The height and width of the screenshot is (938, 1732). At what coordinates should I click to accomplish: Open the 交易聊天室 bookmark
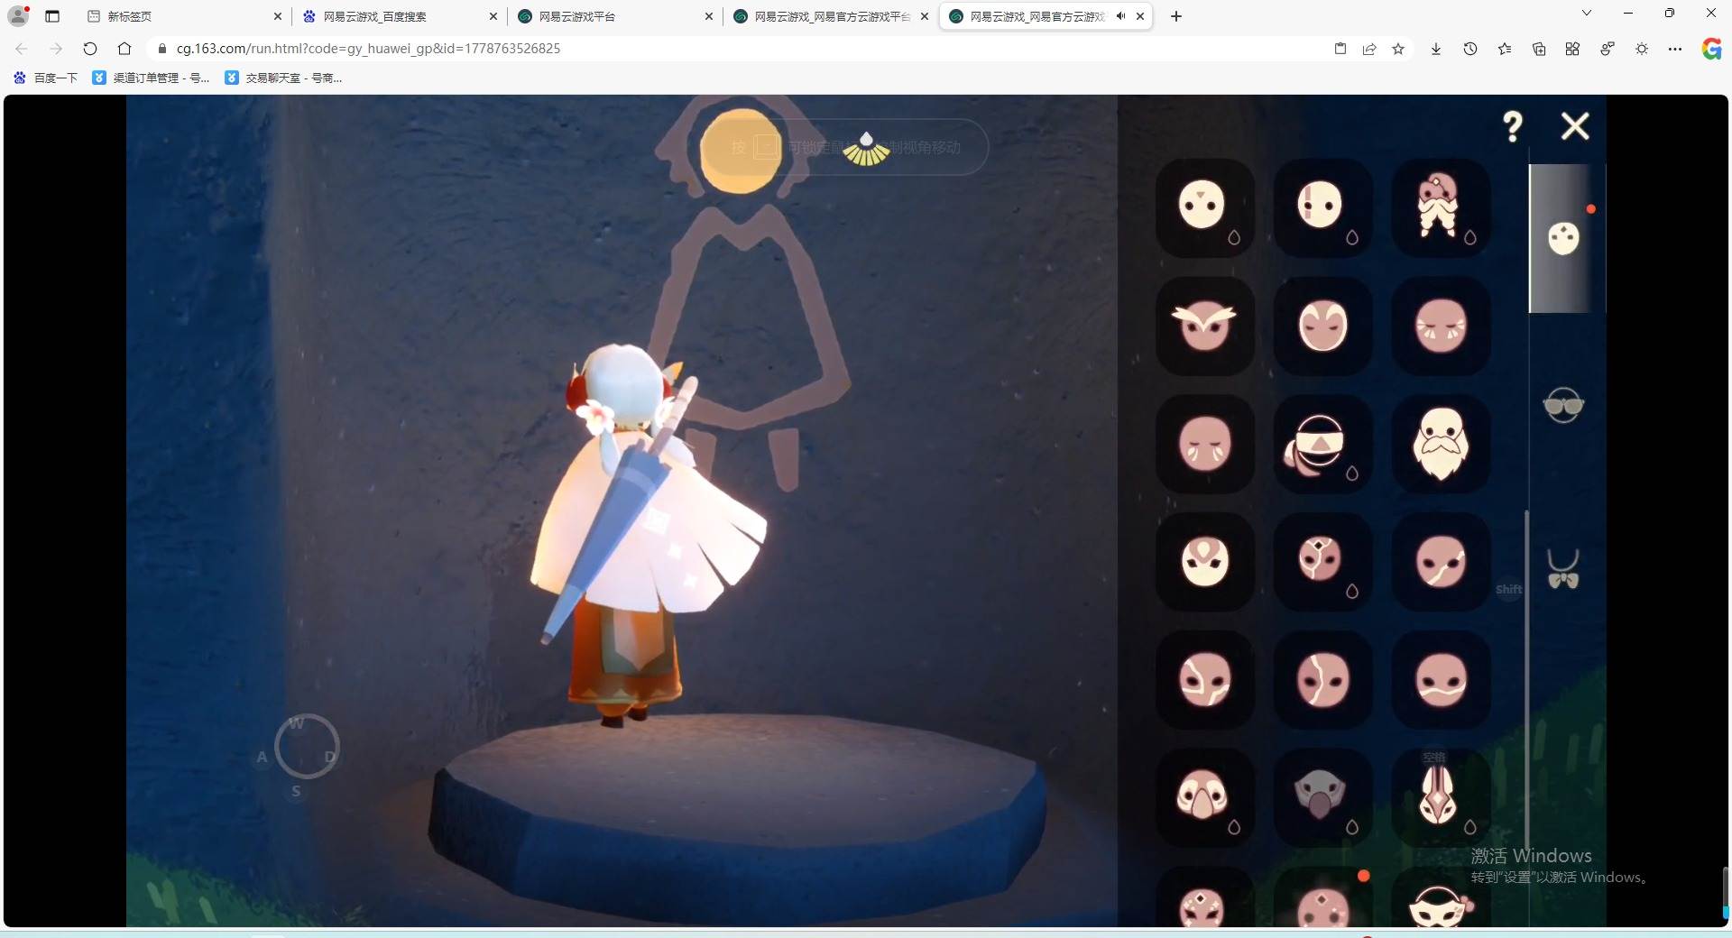tap(284, 78)
